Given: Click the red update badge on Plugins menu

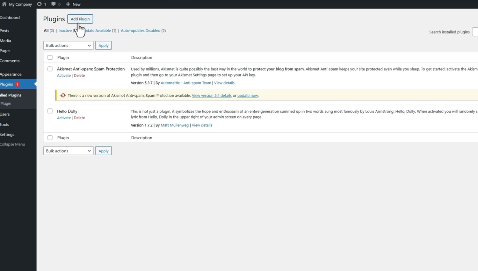Looking at the screenshot, I should click(x=17, y=84).
